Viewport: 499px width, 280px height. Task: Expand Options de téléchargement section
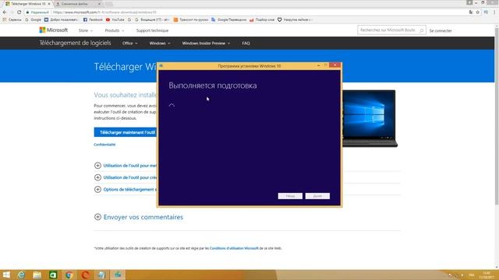126,190
